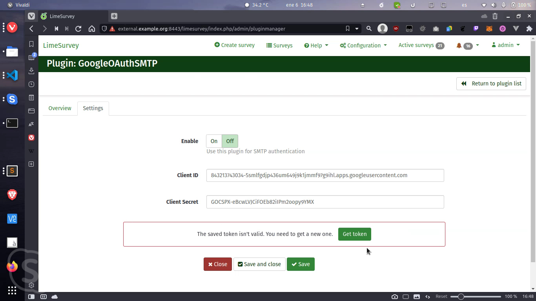Open Visual Studio Code from dock
The width and height of the screenshot is (536, 301).
coord(12,75)
